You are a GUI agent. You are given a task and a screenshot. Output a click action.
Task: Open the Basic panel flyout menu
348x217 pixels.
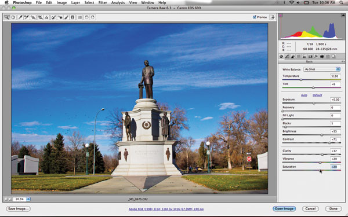click(343, 61)
